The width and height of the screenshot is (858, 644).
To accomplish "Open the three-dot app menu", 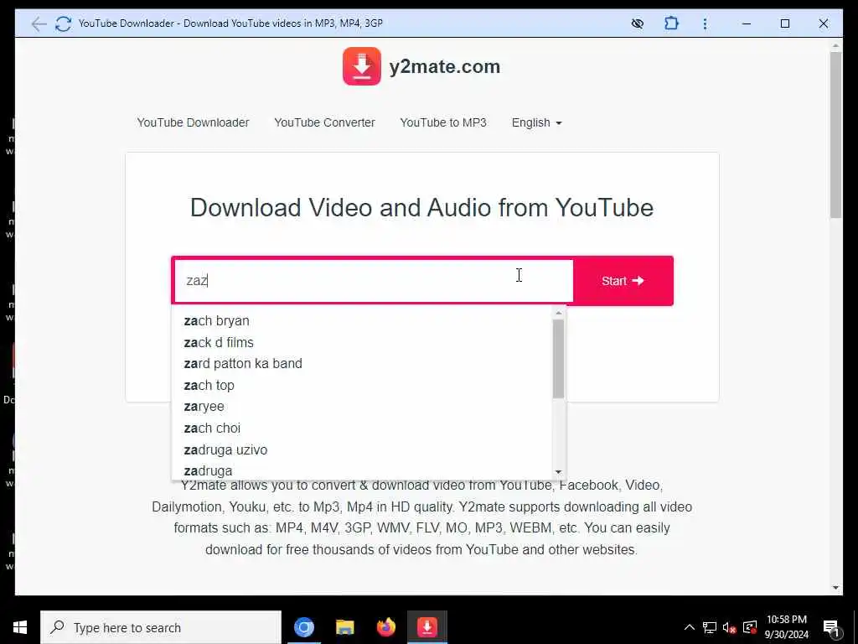I will coord(705,23).
